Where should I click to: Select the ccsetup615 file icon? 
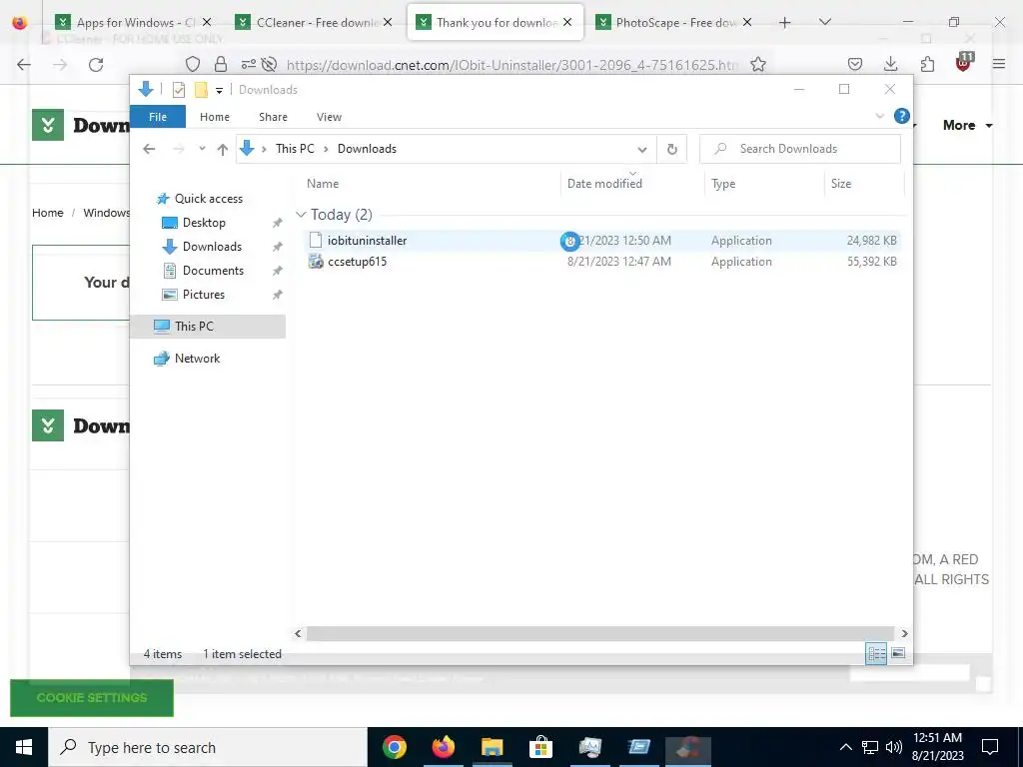pos(316,262)
